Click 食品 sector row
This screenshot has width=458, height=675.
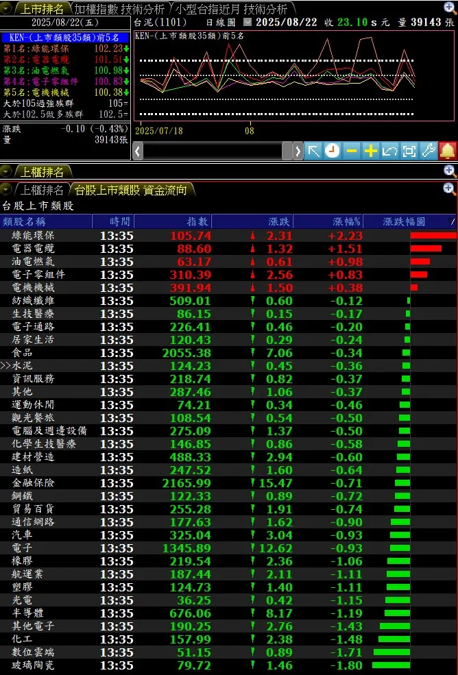[228, 352]
